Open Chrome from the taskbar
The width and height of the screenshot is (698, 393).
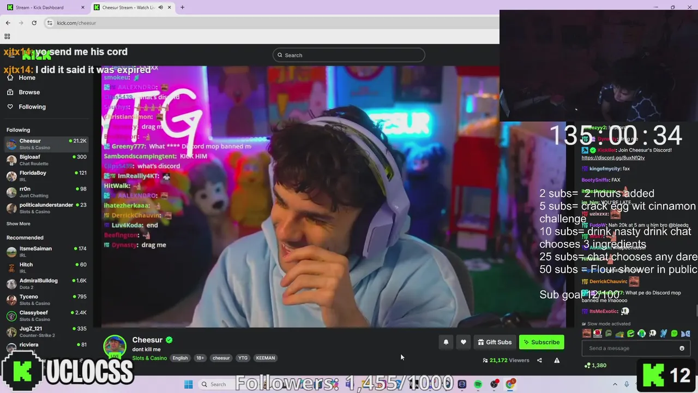click(x=510, y=384)
